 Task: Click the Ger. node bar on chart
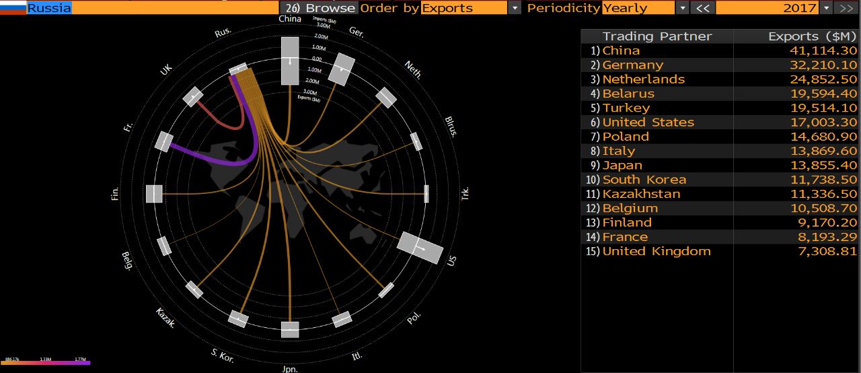click(341, 69)
